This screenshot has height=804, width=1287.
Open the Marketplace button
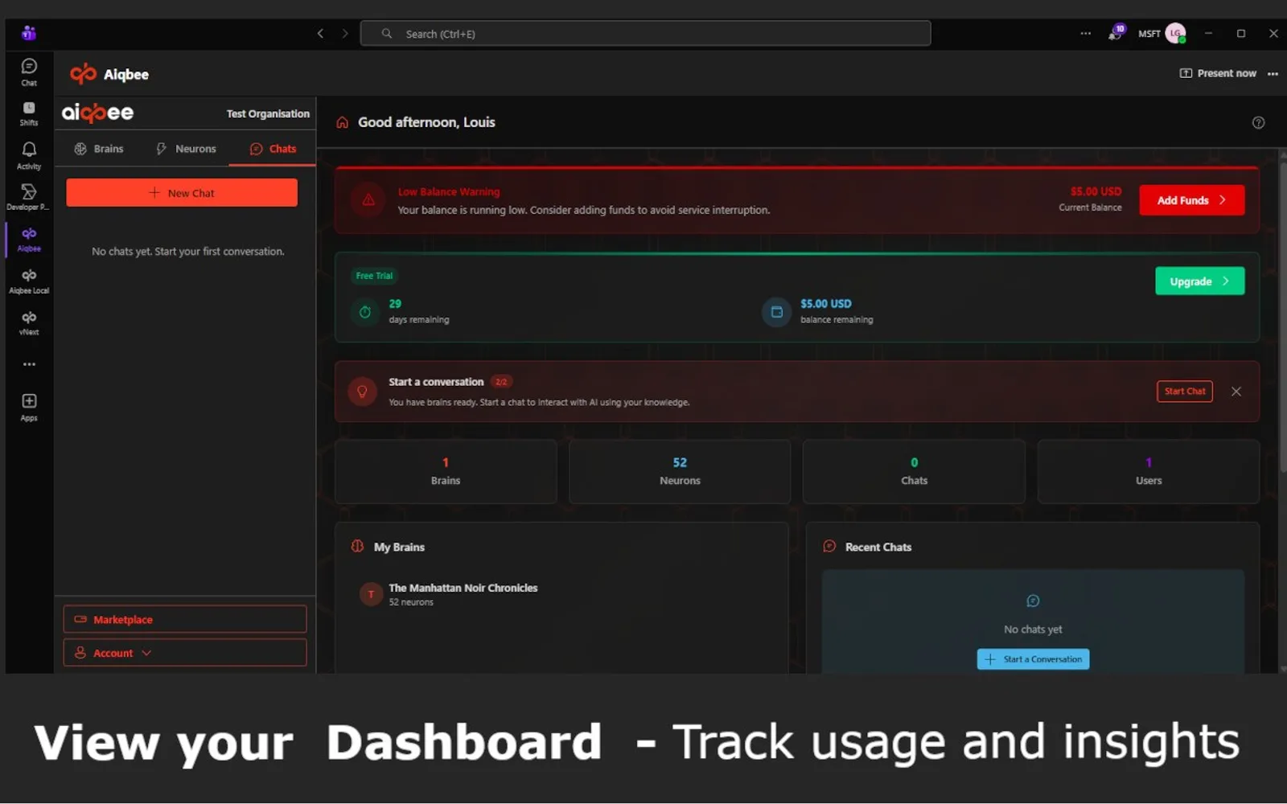click(185, 619)
